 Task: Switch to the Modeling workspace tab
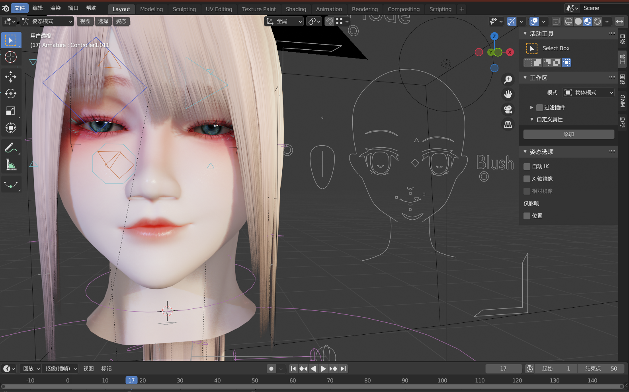coord(151,9)
